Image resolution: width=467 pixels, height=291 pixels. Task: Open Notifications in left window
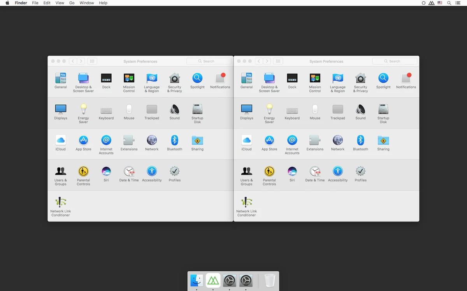[x=220, y=81]
